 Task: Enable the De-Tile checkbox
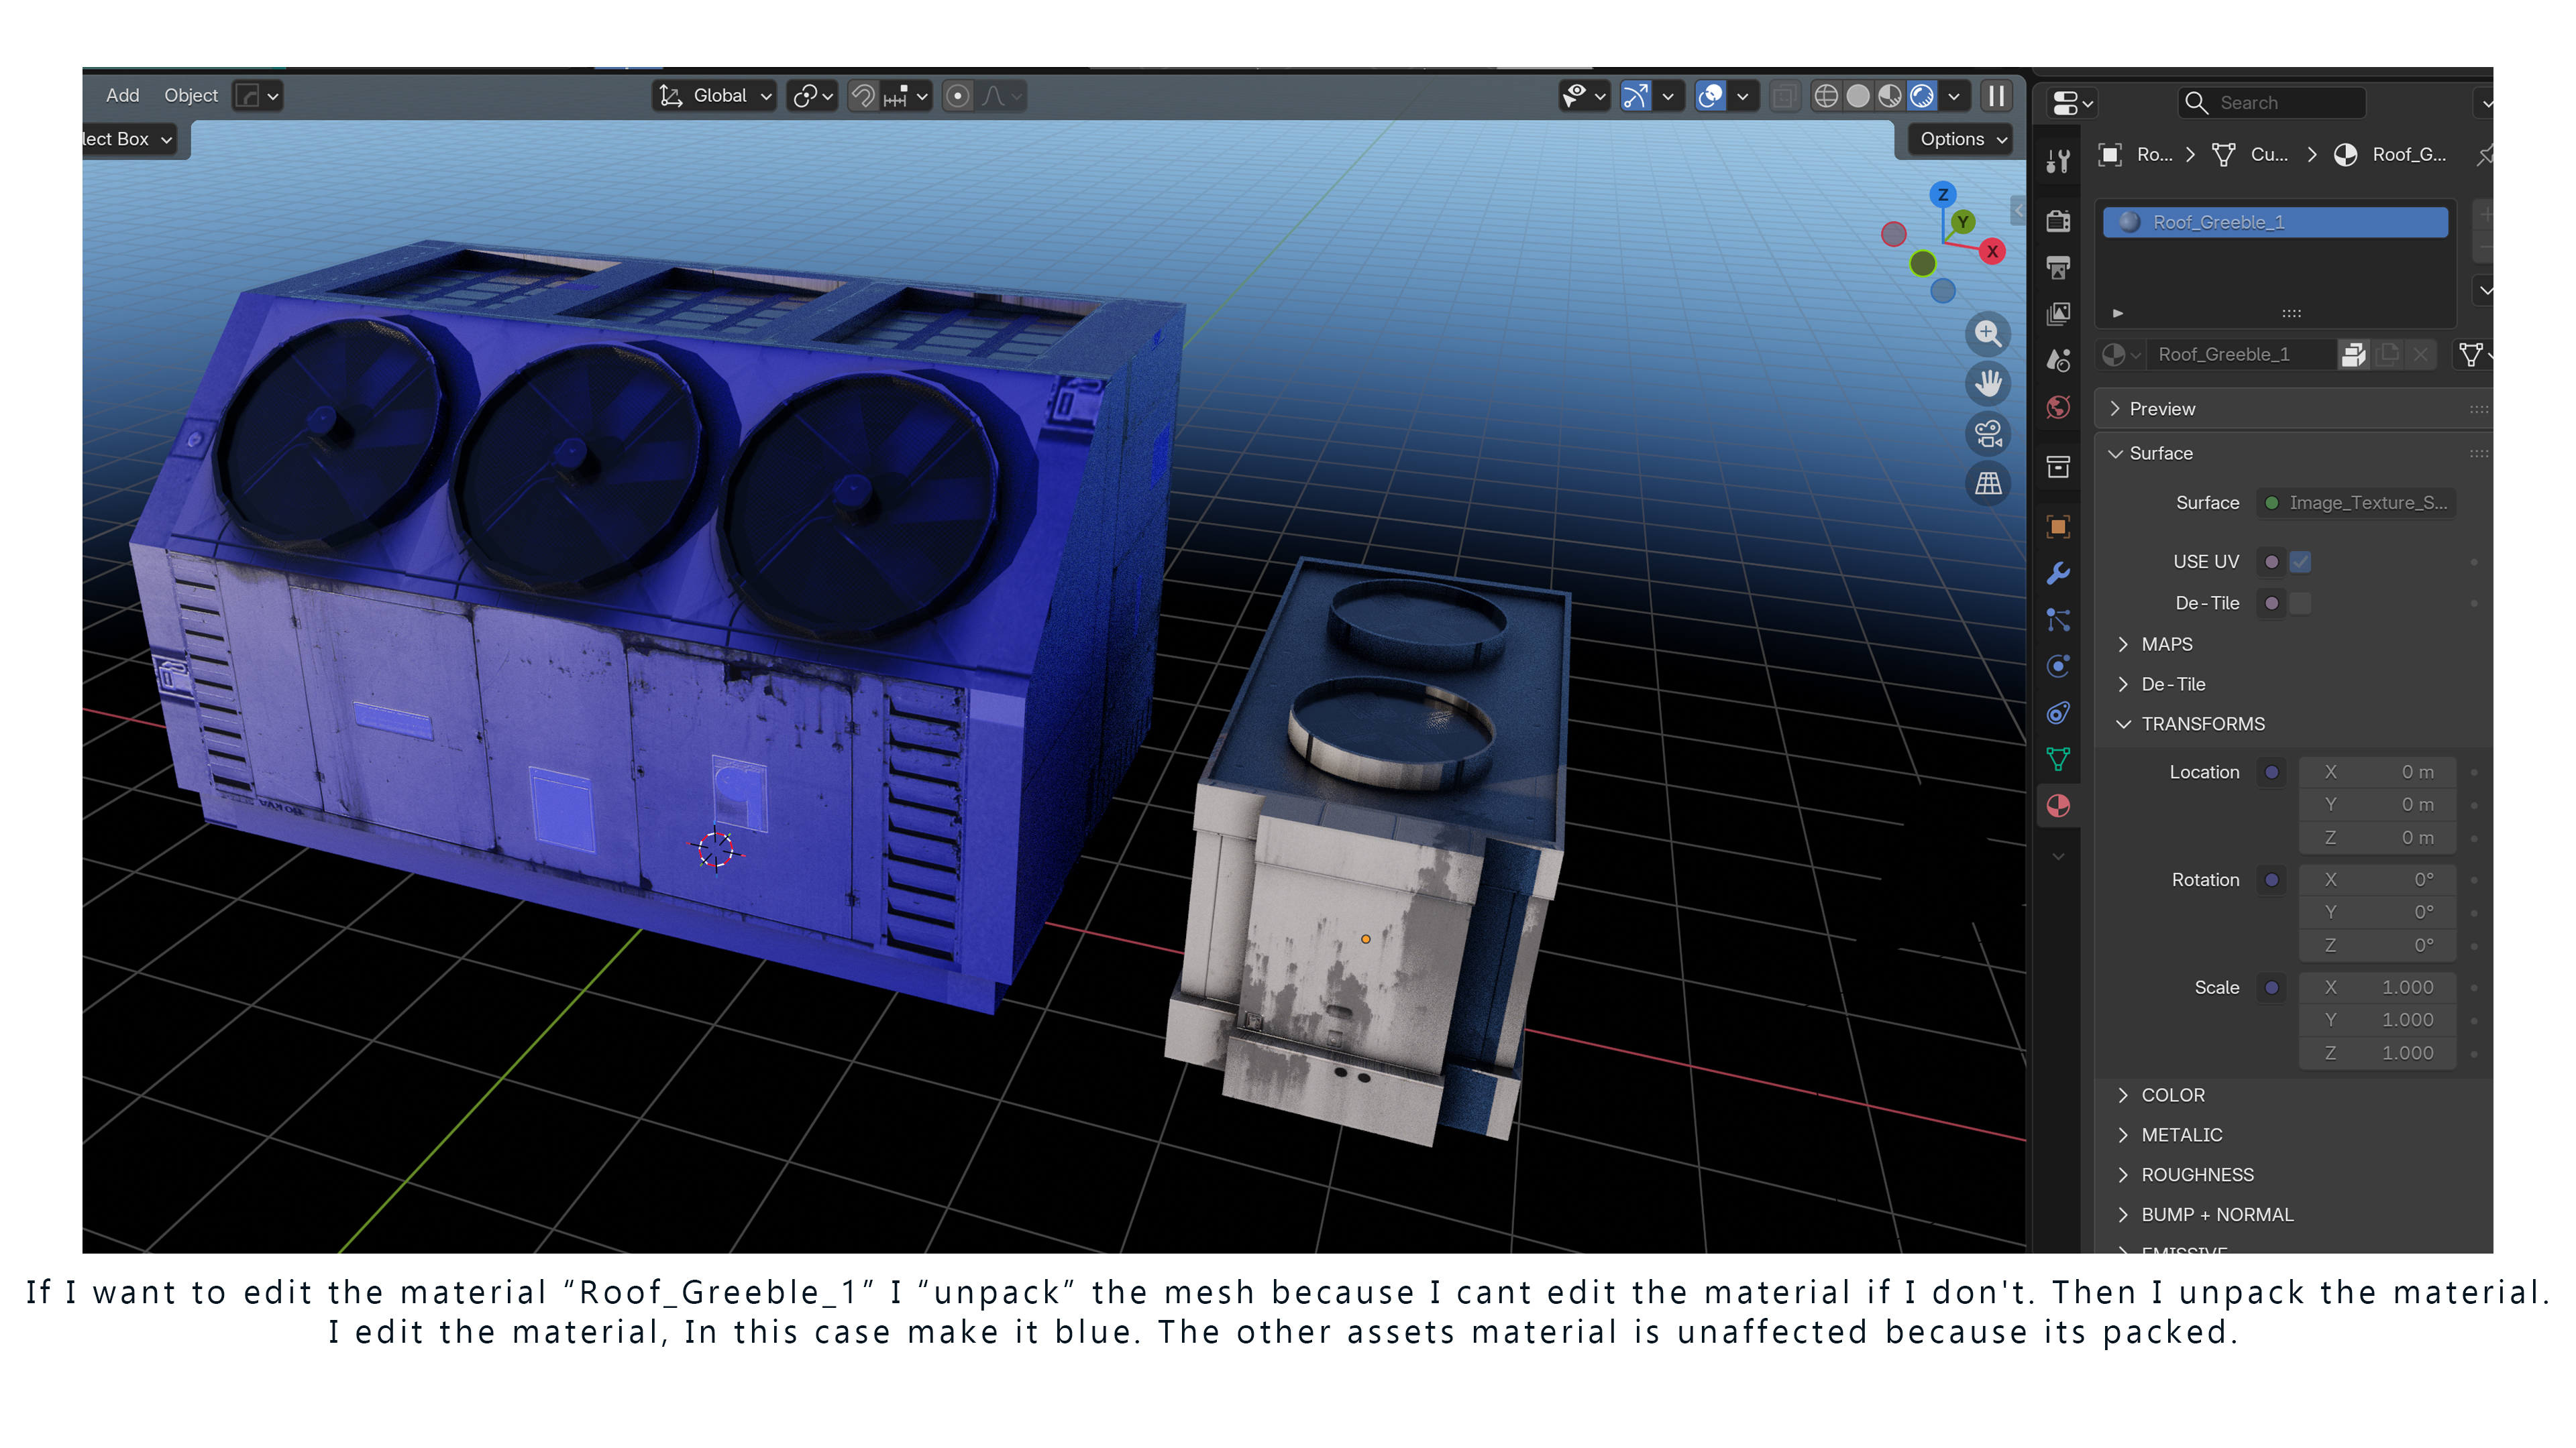tap(2300, 603)
